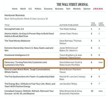Select the Life & Arts tab

pos(98,9)
